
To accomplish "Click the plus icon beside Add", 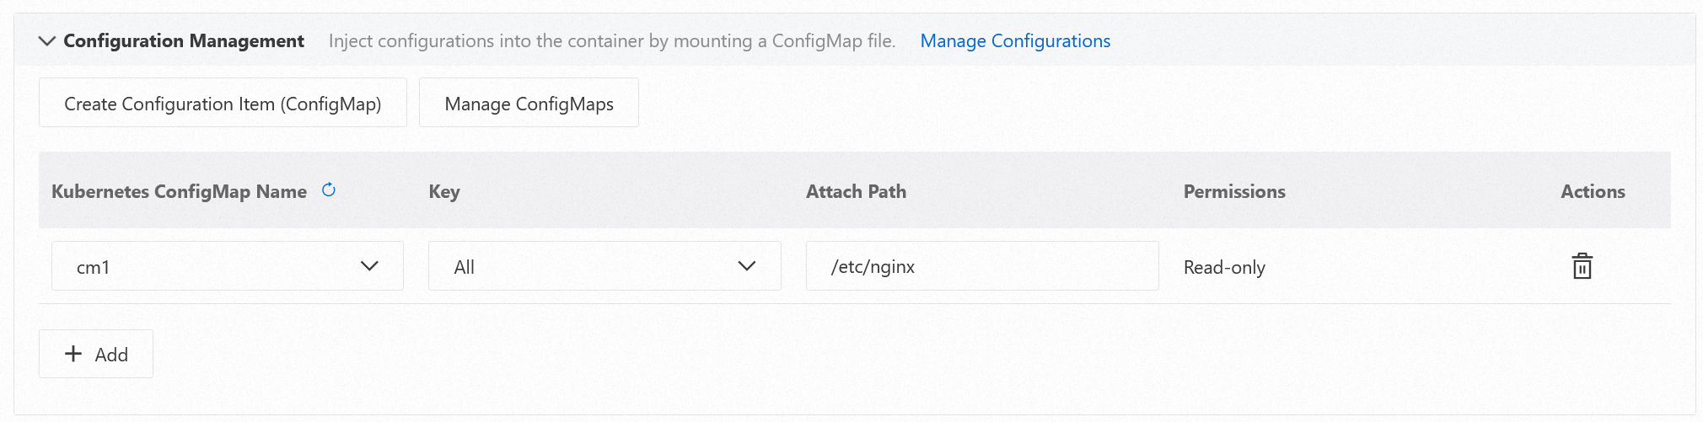I will click(73, 354).
